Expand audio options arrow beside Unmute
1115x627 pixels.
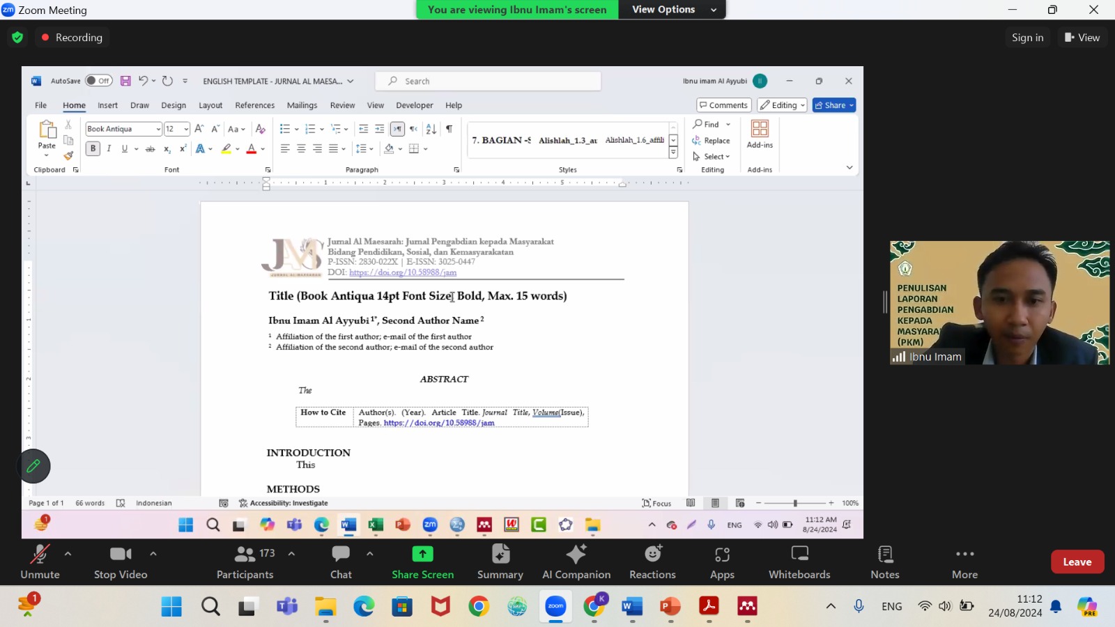point(68,554)
